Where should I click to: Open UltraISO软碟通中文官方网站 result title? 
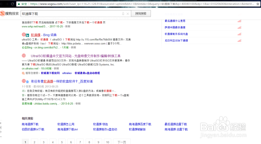click(76, 56)
